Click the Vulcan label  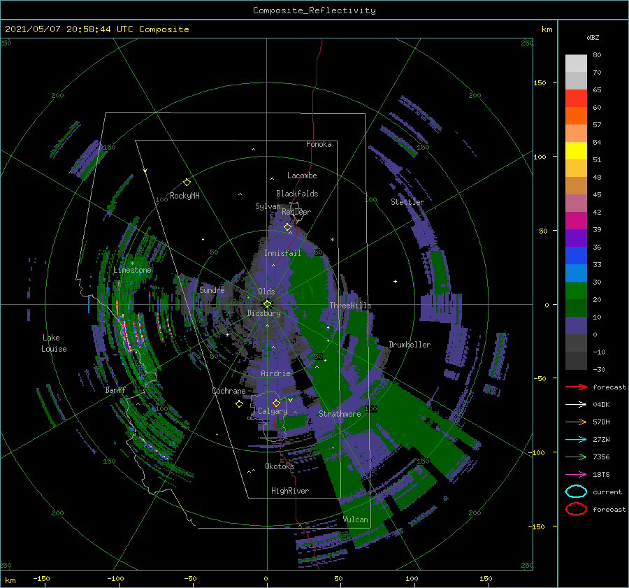pos(356,519)
